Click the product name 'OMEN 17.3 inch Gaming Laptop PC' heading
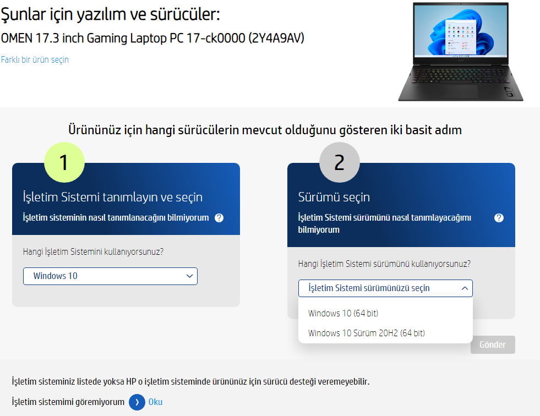 [x=152, y=38]
